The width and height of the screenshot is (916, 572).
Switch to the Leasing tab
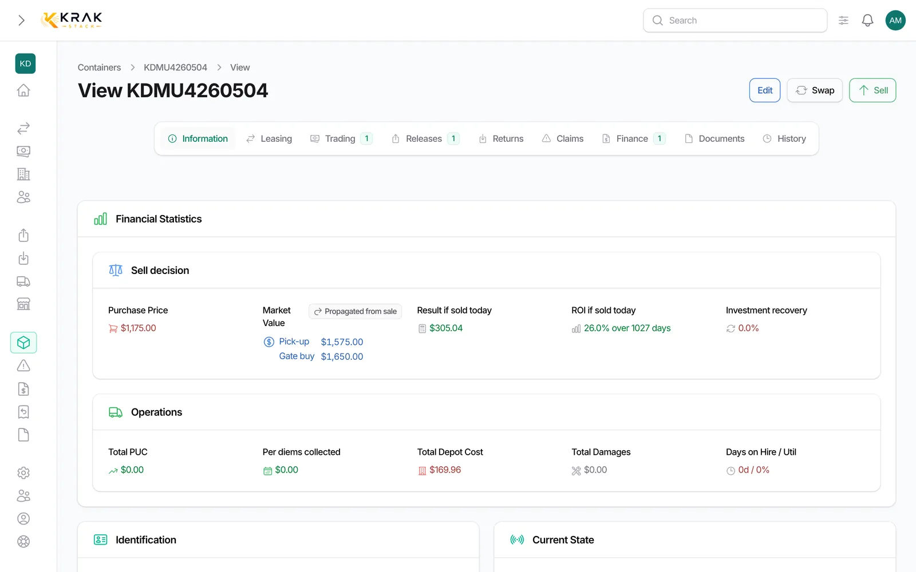269,138
